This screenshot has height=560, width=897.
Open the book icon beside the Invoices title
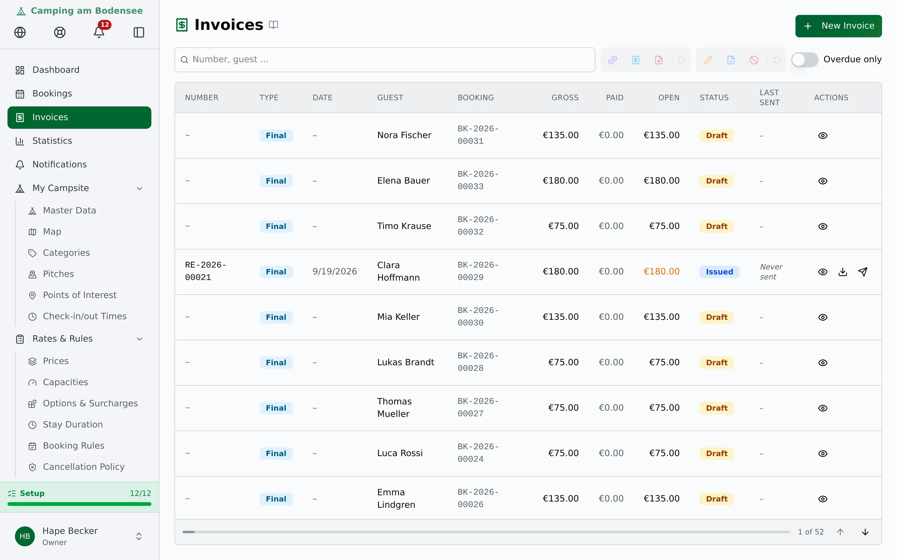(273, 25)
